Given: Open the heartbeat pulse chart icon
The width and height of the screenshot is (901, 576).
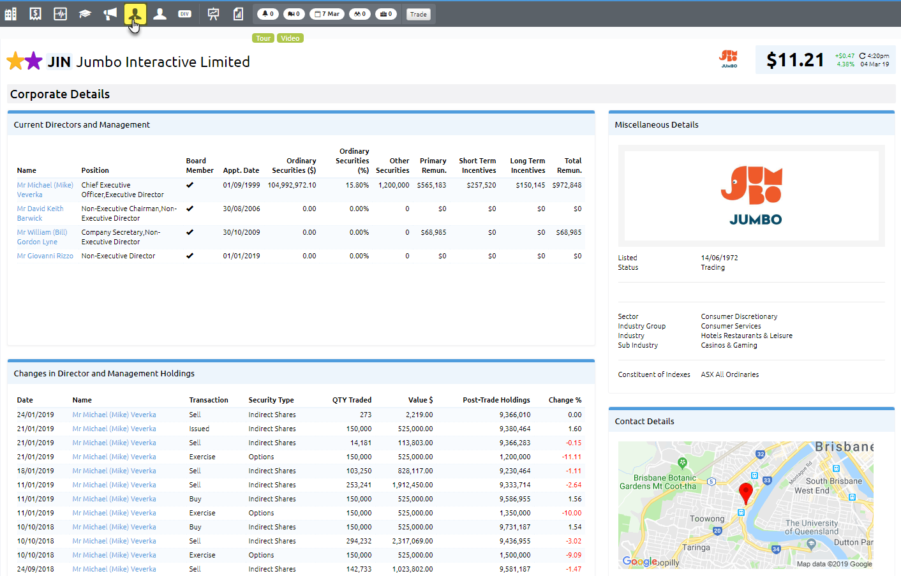Looking at the screenshot, I should pos(61,13).
